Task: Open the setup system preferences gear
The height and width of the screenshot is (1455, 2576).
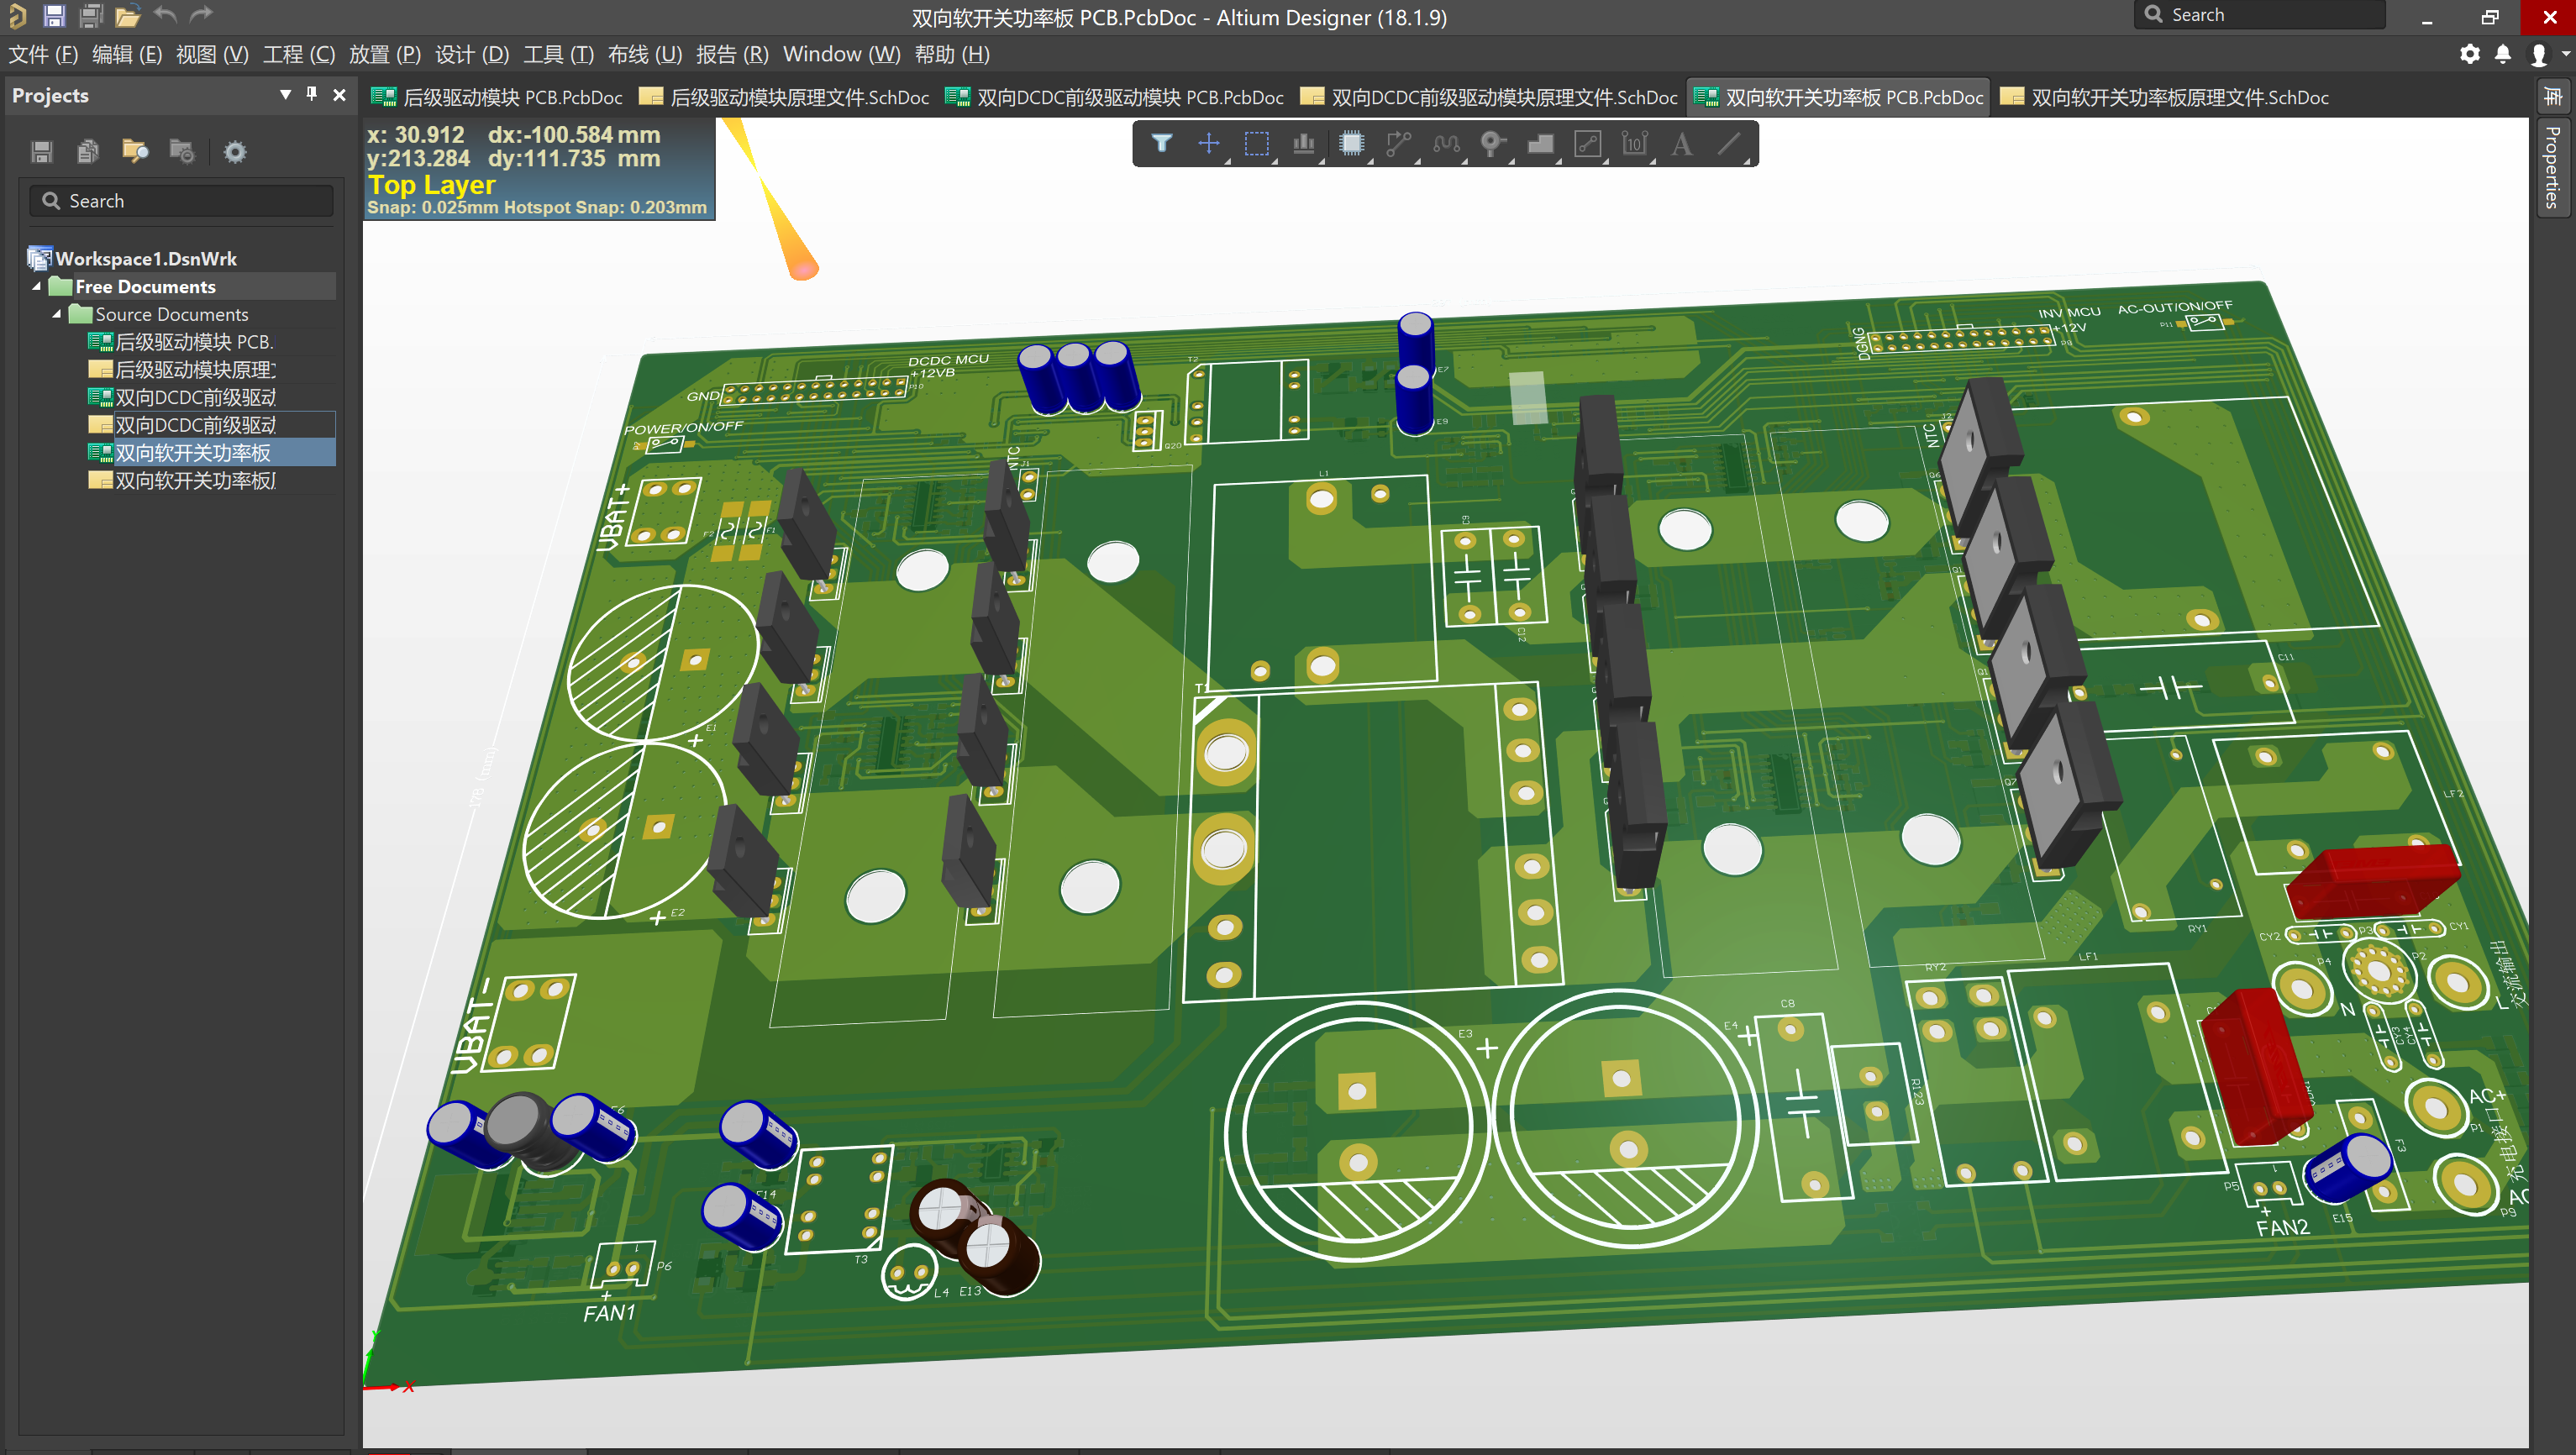Action: pyautogui.click(x=2470, y=54)
